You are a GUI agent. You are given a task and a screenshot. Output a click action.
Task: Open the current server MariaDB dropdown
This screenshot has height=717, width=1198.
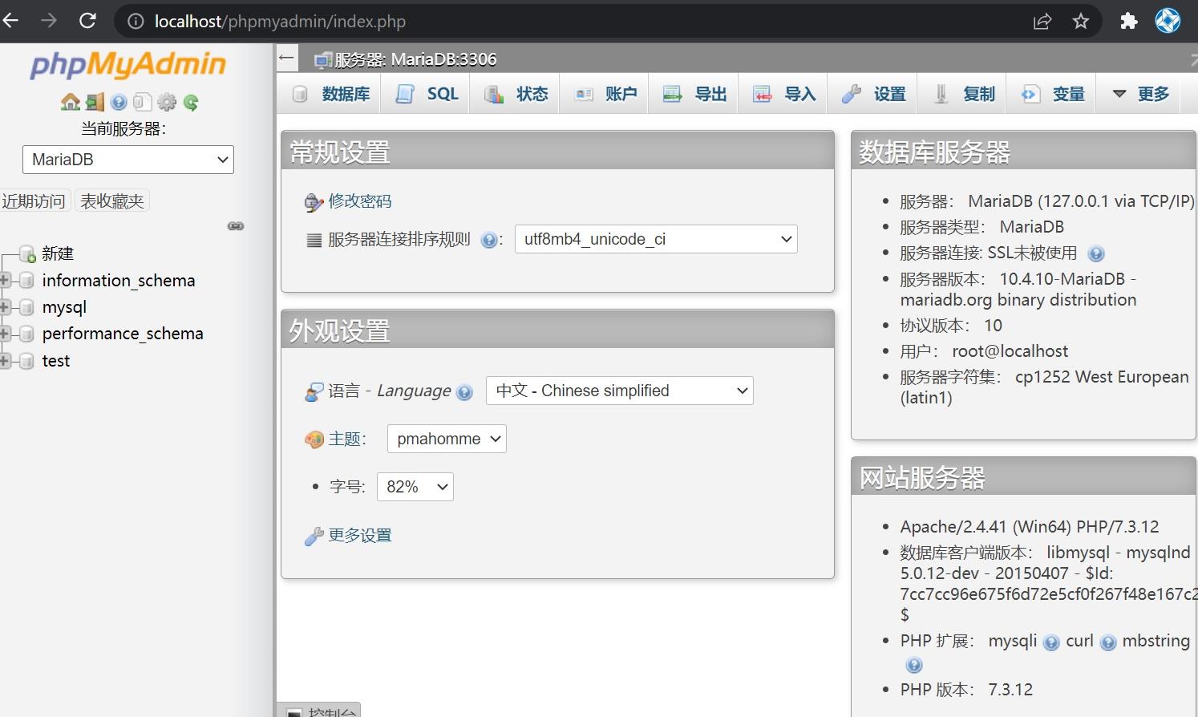click(128, 160)
